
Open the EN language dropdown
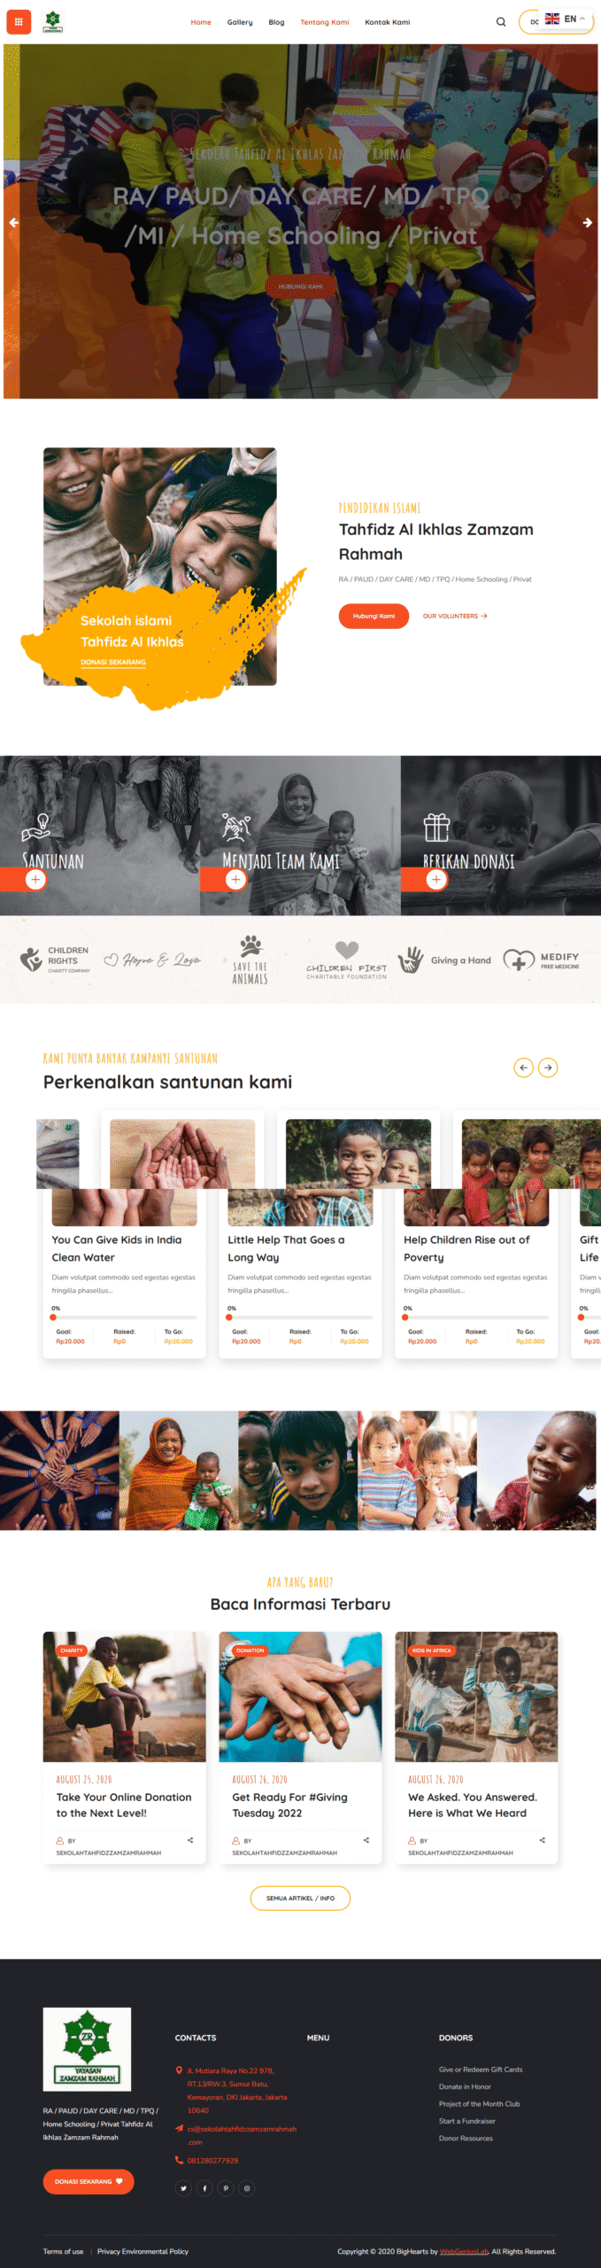click(566, 19)
